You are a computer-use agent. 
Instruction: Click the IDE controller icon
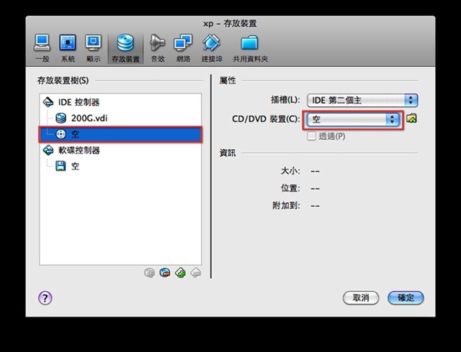(x=48, y=102)
